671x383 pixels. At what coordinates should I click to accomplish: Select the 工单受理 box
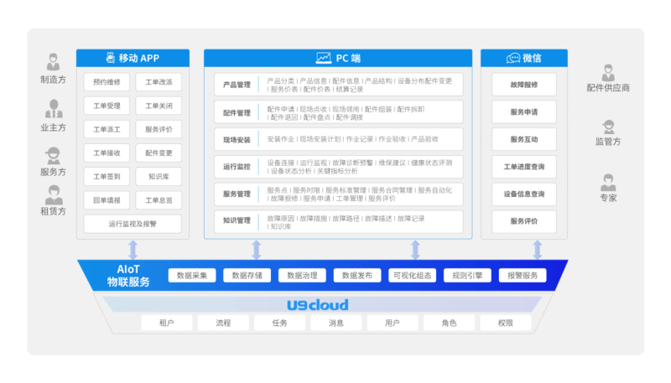point(107,106)
